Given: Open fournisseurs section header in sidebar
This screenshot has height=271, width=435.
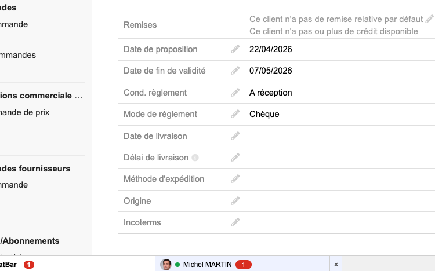Looking at the screenshot, I should (35, 169).
